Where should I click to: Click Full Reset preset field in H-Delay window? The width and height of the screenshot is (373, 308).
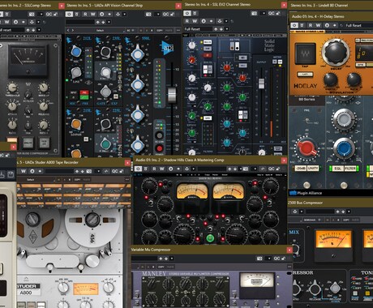tap(359, 25)
